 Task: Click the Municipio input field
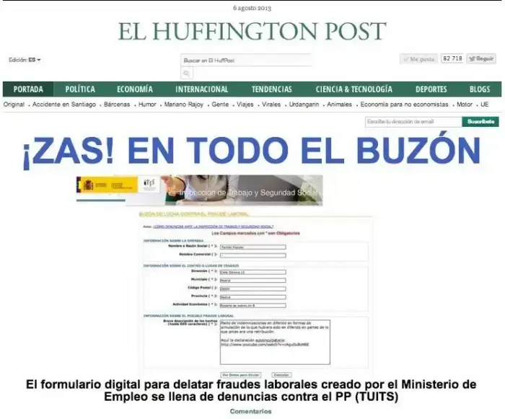(252, 281)
